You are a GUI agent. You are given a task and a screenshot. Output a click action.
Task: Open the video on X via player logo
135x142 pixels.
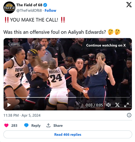[117, 105]
